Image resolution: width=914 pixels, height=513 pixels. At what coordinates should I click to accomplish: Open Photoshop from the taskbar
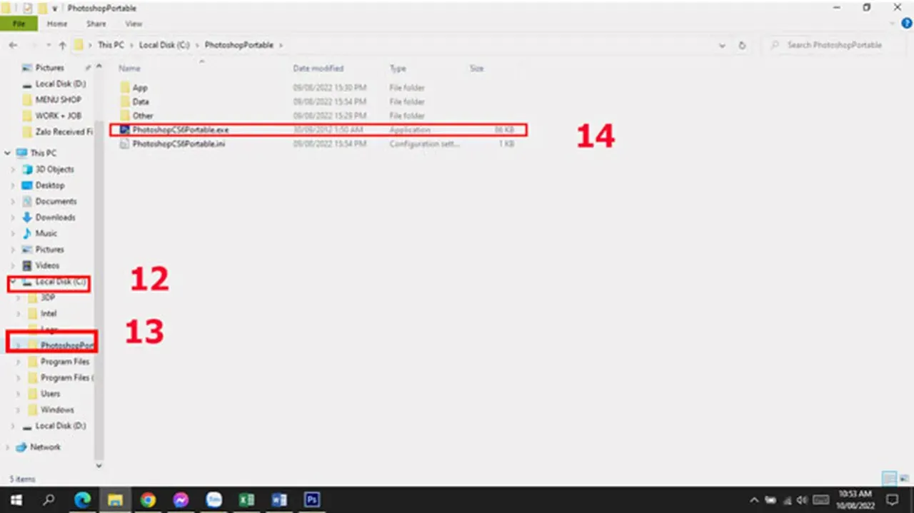point(312,500)
